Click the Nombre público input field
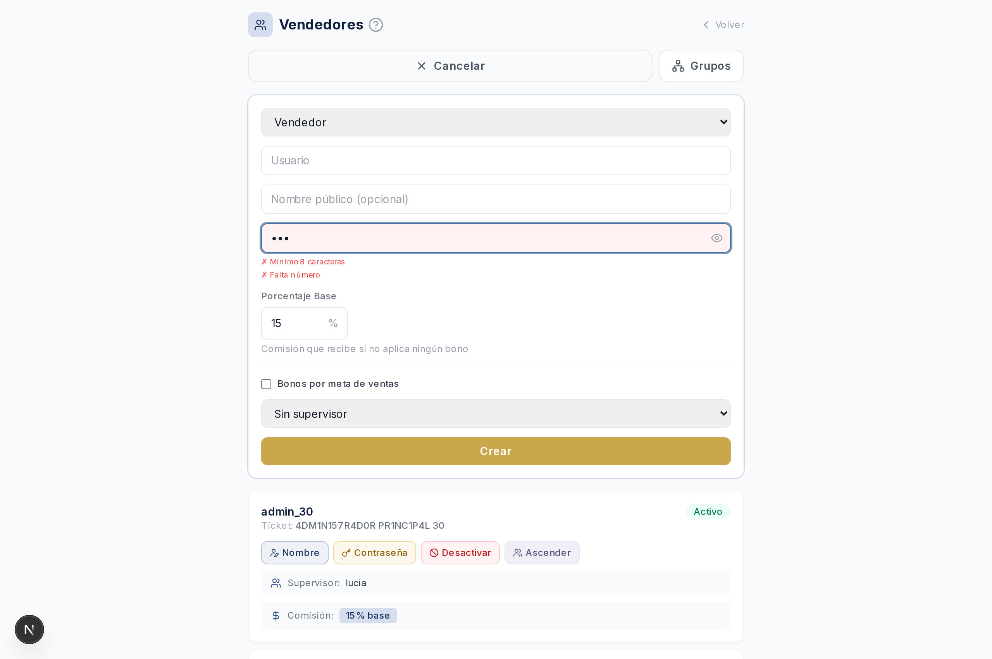 495,199
